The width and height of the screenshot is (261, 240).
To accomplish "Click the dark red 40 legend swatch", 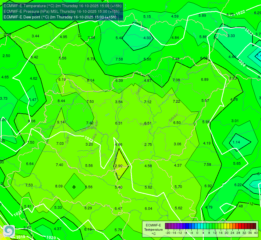I will pyautogui.click(x=255, y=226).
